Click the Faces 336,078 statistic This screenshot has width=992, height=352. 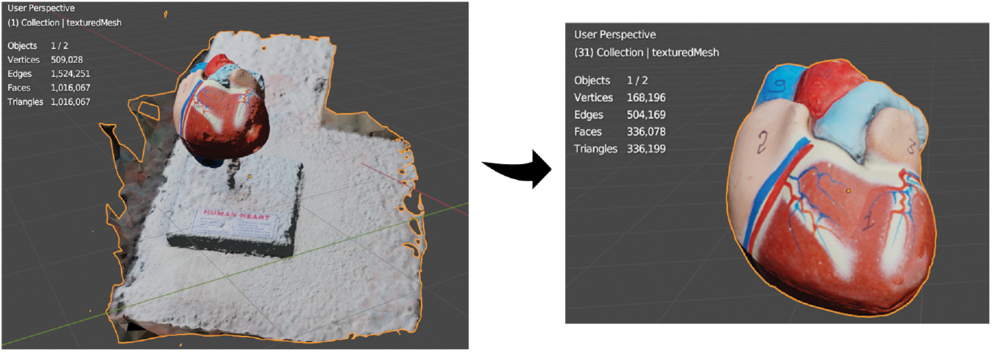tap(620, 132)
